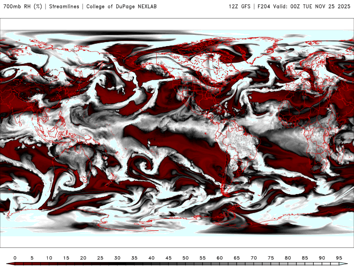Viewport: 354px width, 266px height.
Task: Click the legend value '95'
Action: (x=339, y=258)
